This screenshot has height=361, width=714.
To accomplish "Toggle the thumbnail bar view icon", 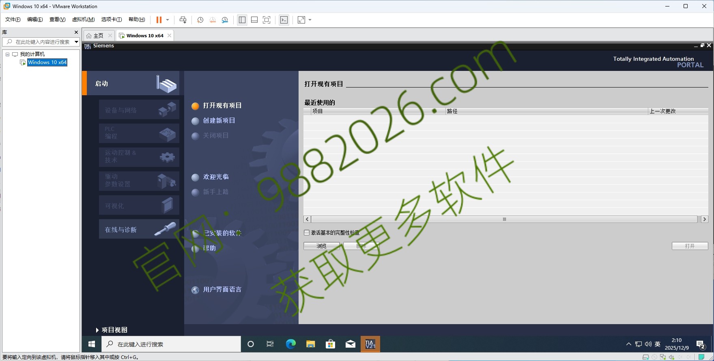I will click(254, 20).
